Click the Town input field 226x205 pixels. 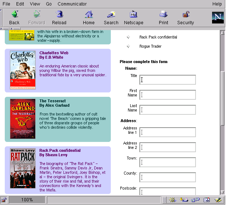coord(168,162)
